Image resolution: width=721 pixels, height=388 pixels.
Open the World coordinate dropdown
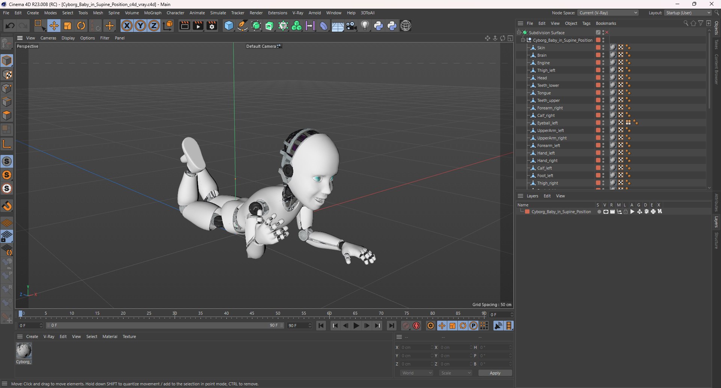(x=417, y=373)
